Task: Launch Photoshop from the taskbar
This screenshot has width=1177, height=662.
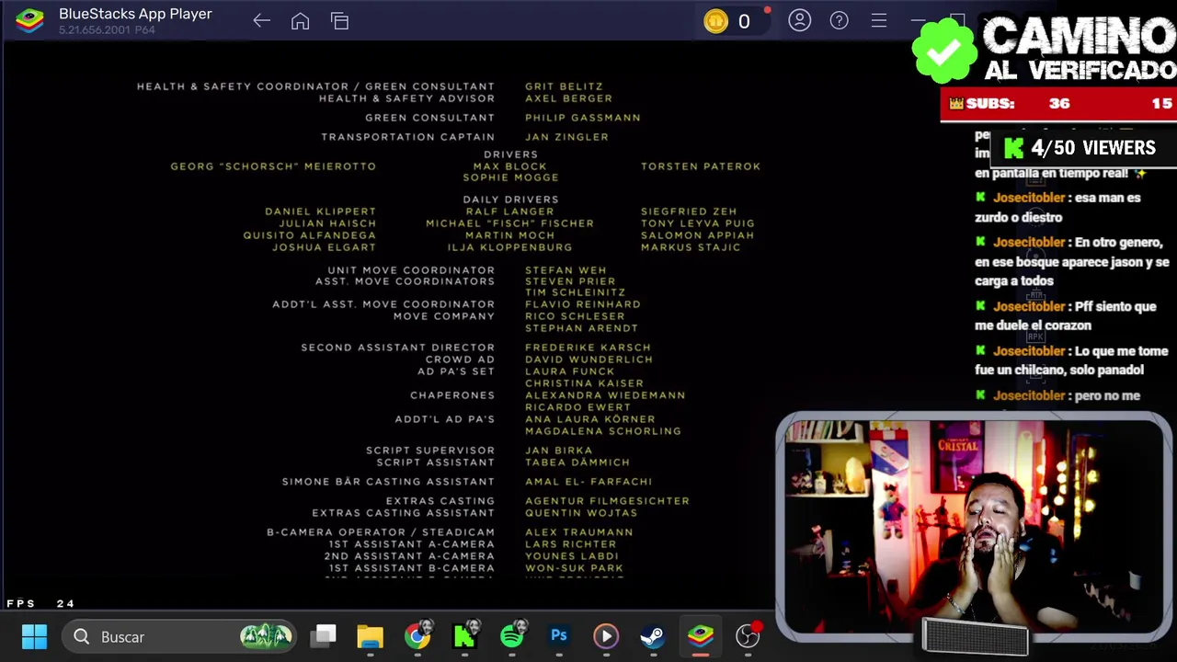Action: click(x=559, y=636)
